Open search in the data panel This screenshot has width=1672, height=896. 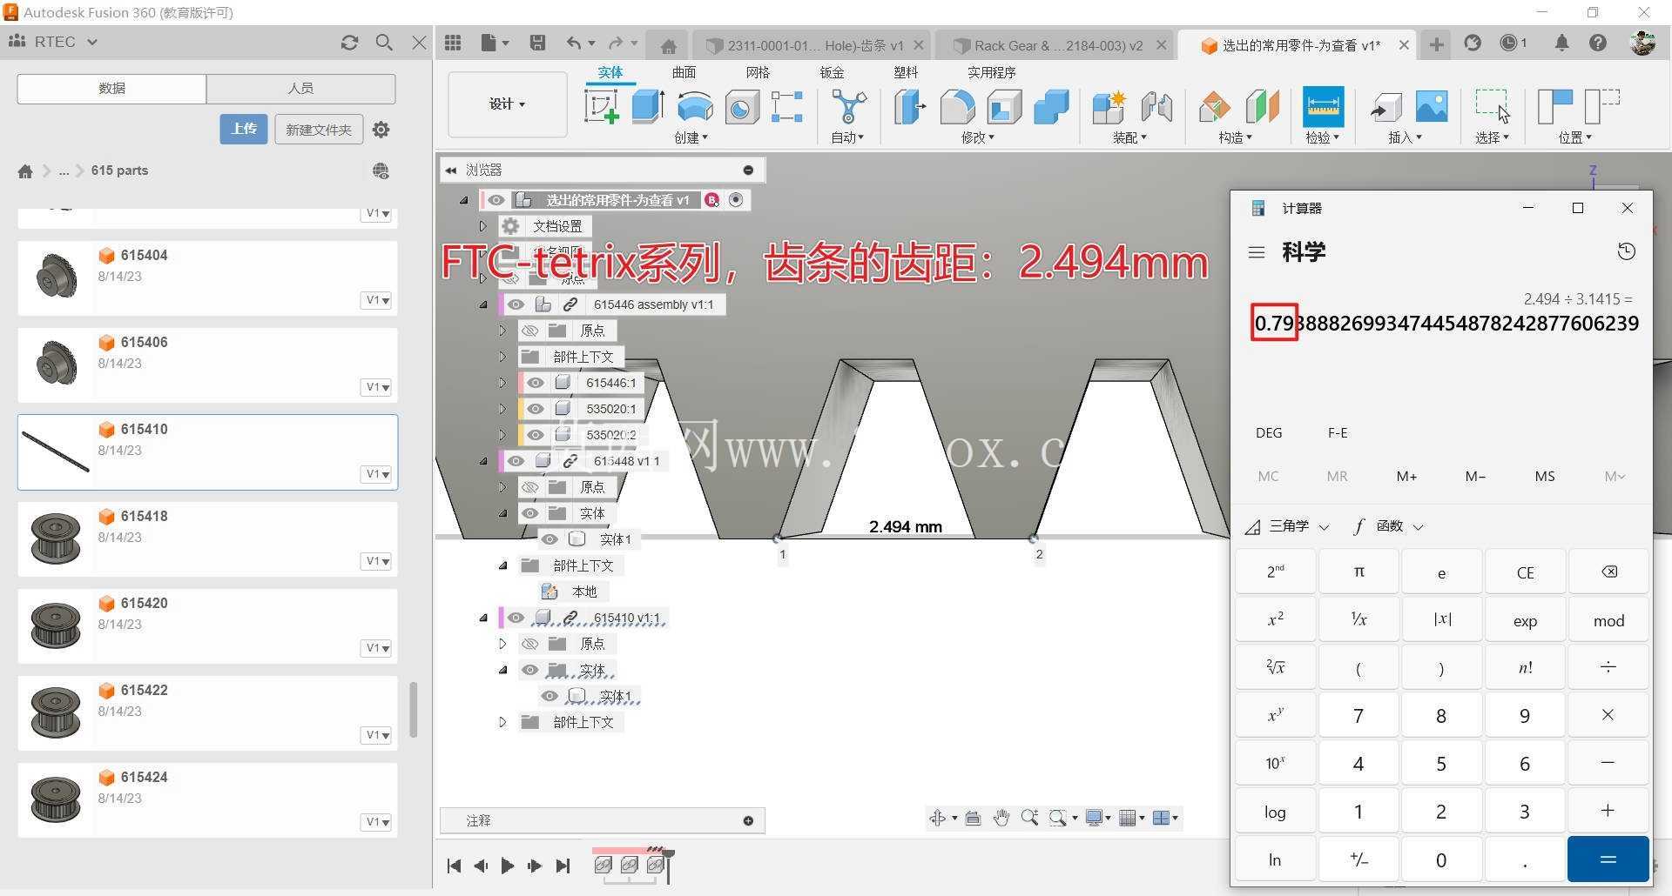(384, 42)
